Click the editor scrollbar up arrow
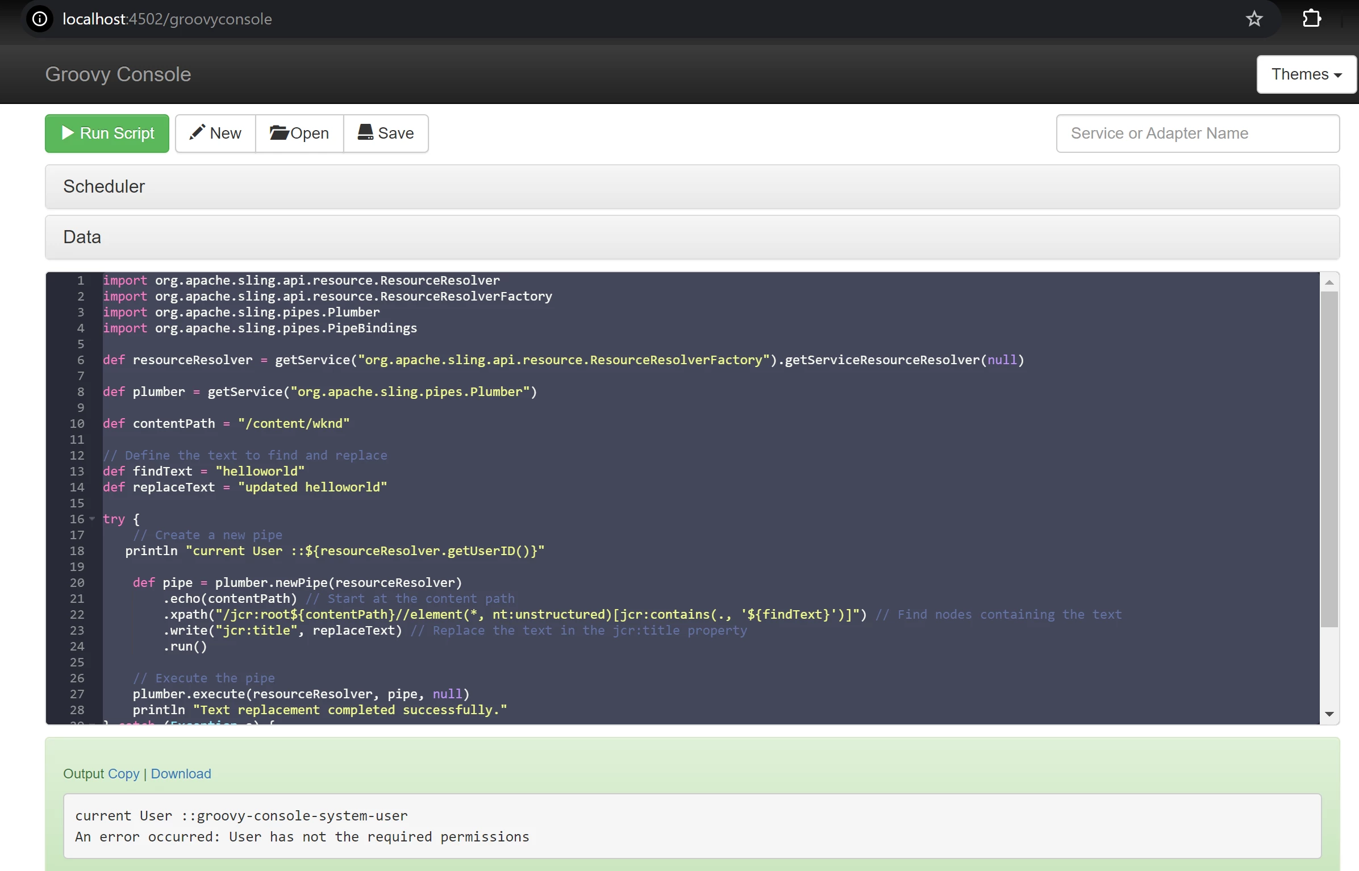Viewport: 1359px width, 871px height. tap(1329, 282)
